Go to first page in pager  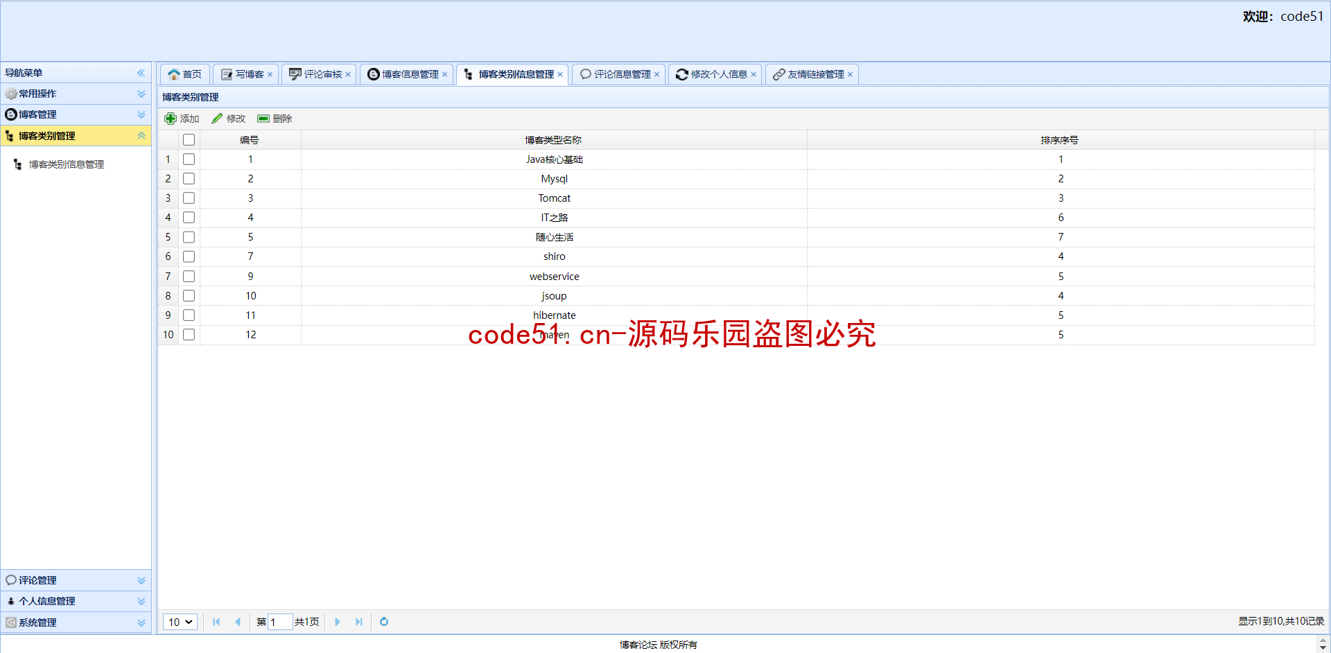pos(216,622)
